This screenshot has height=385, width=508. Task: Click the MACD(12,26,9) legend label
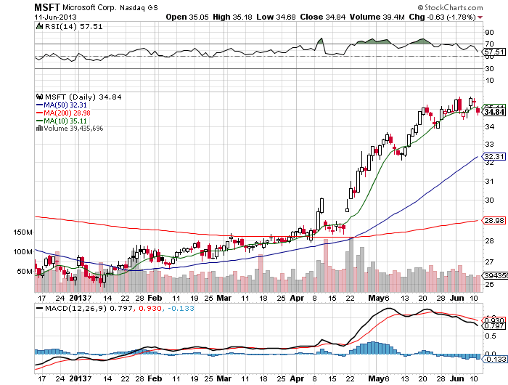(75, 308)
